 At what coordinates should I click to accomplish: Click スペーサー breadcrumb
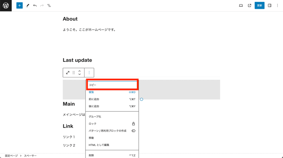pos(30,156)
